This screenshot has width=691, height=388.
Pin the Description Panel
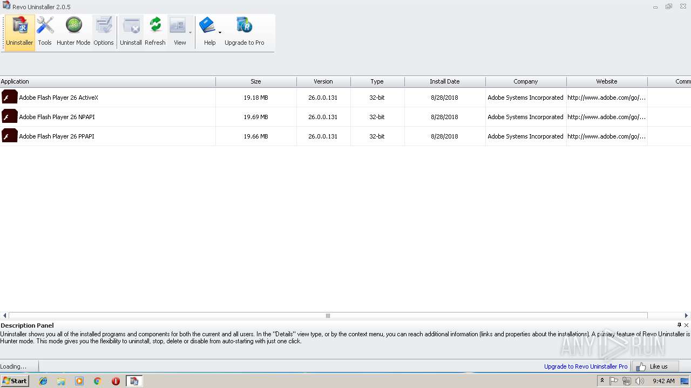(679, 325)
